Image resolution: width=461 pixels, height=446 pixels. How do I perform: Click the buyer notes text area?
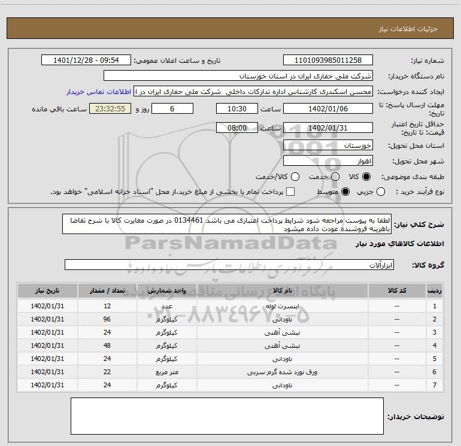227,416
